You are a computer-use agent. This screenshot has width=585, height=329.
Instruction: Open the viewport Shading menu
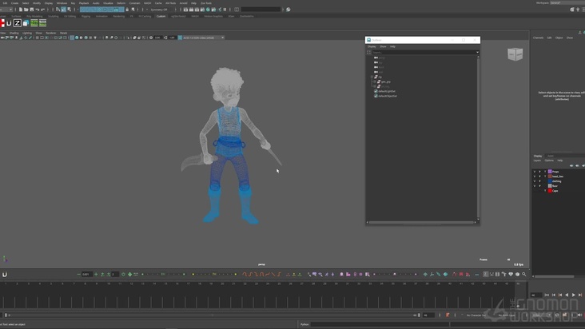tap(14, 33)
